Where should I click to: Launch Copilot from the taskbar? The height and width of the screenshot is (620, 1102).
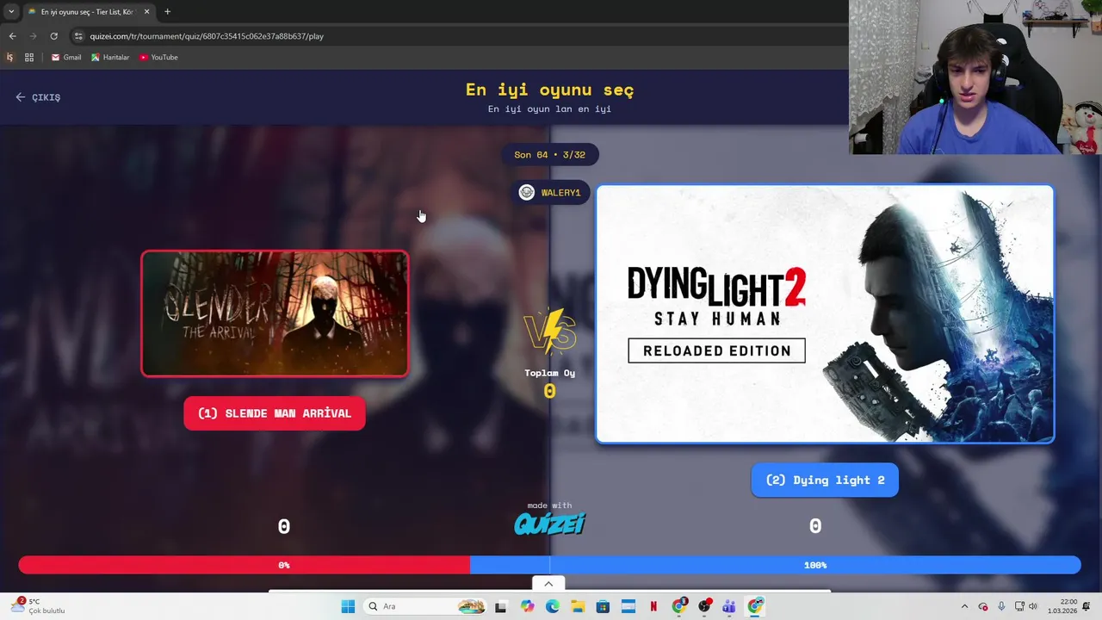527,606
